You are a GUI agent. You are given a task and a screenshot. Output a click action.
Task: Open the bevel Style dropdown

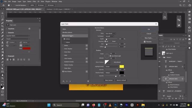[x=111, y=33]
